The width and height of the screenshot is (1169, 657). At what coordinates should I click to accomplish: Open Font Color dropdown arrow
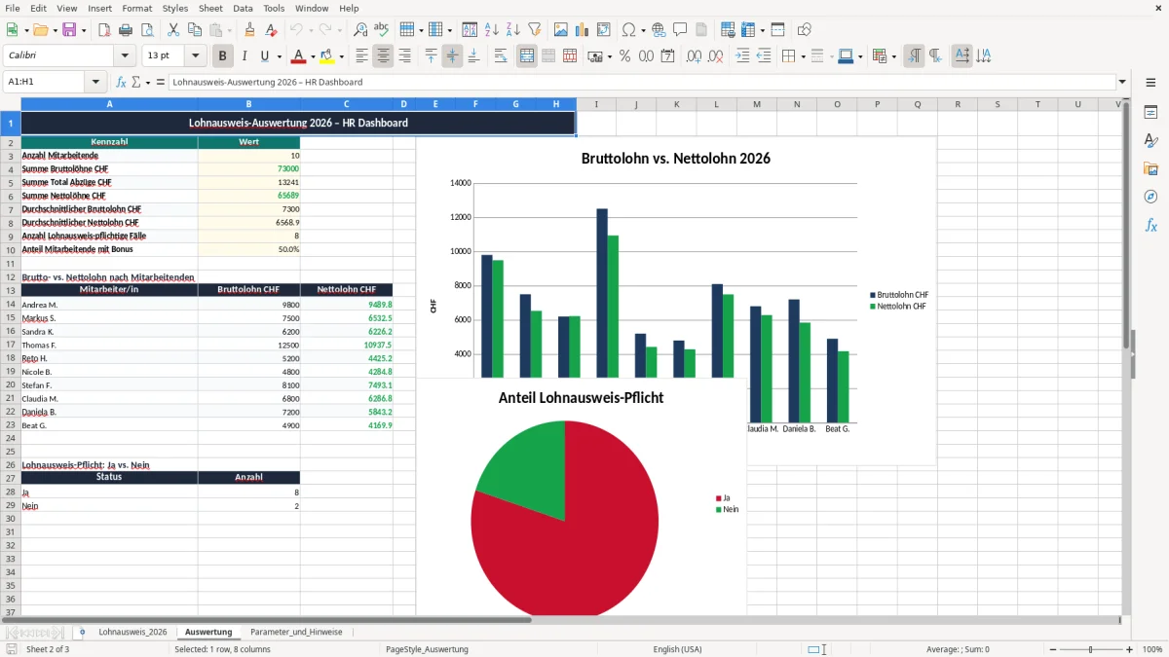pyautogui.click(x=313, y=56)
